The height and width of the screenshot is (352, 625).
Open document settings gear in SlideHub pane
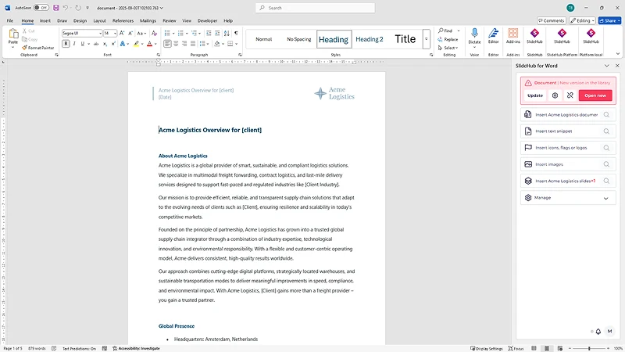click(x=555, y=95)
